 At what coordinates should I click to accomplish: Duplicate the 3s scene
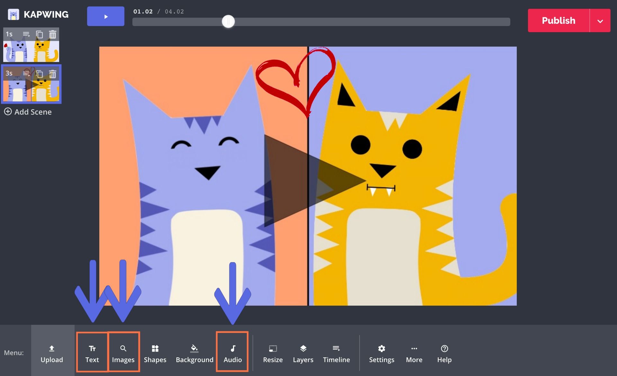[x=39, y=74]
